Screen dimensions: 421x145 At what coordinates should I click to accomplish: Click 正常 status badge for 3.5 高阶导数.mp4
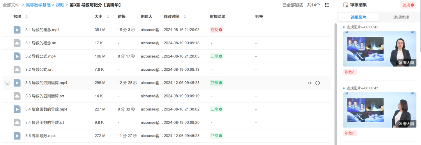(216, 136)
